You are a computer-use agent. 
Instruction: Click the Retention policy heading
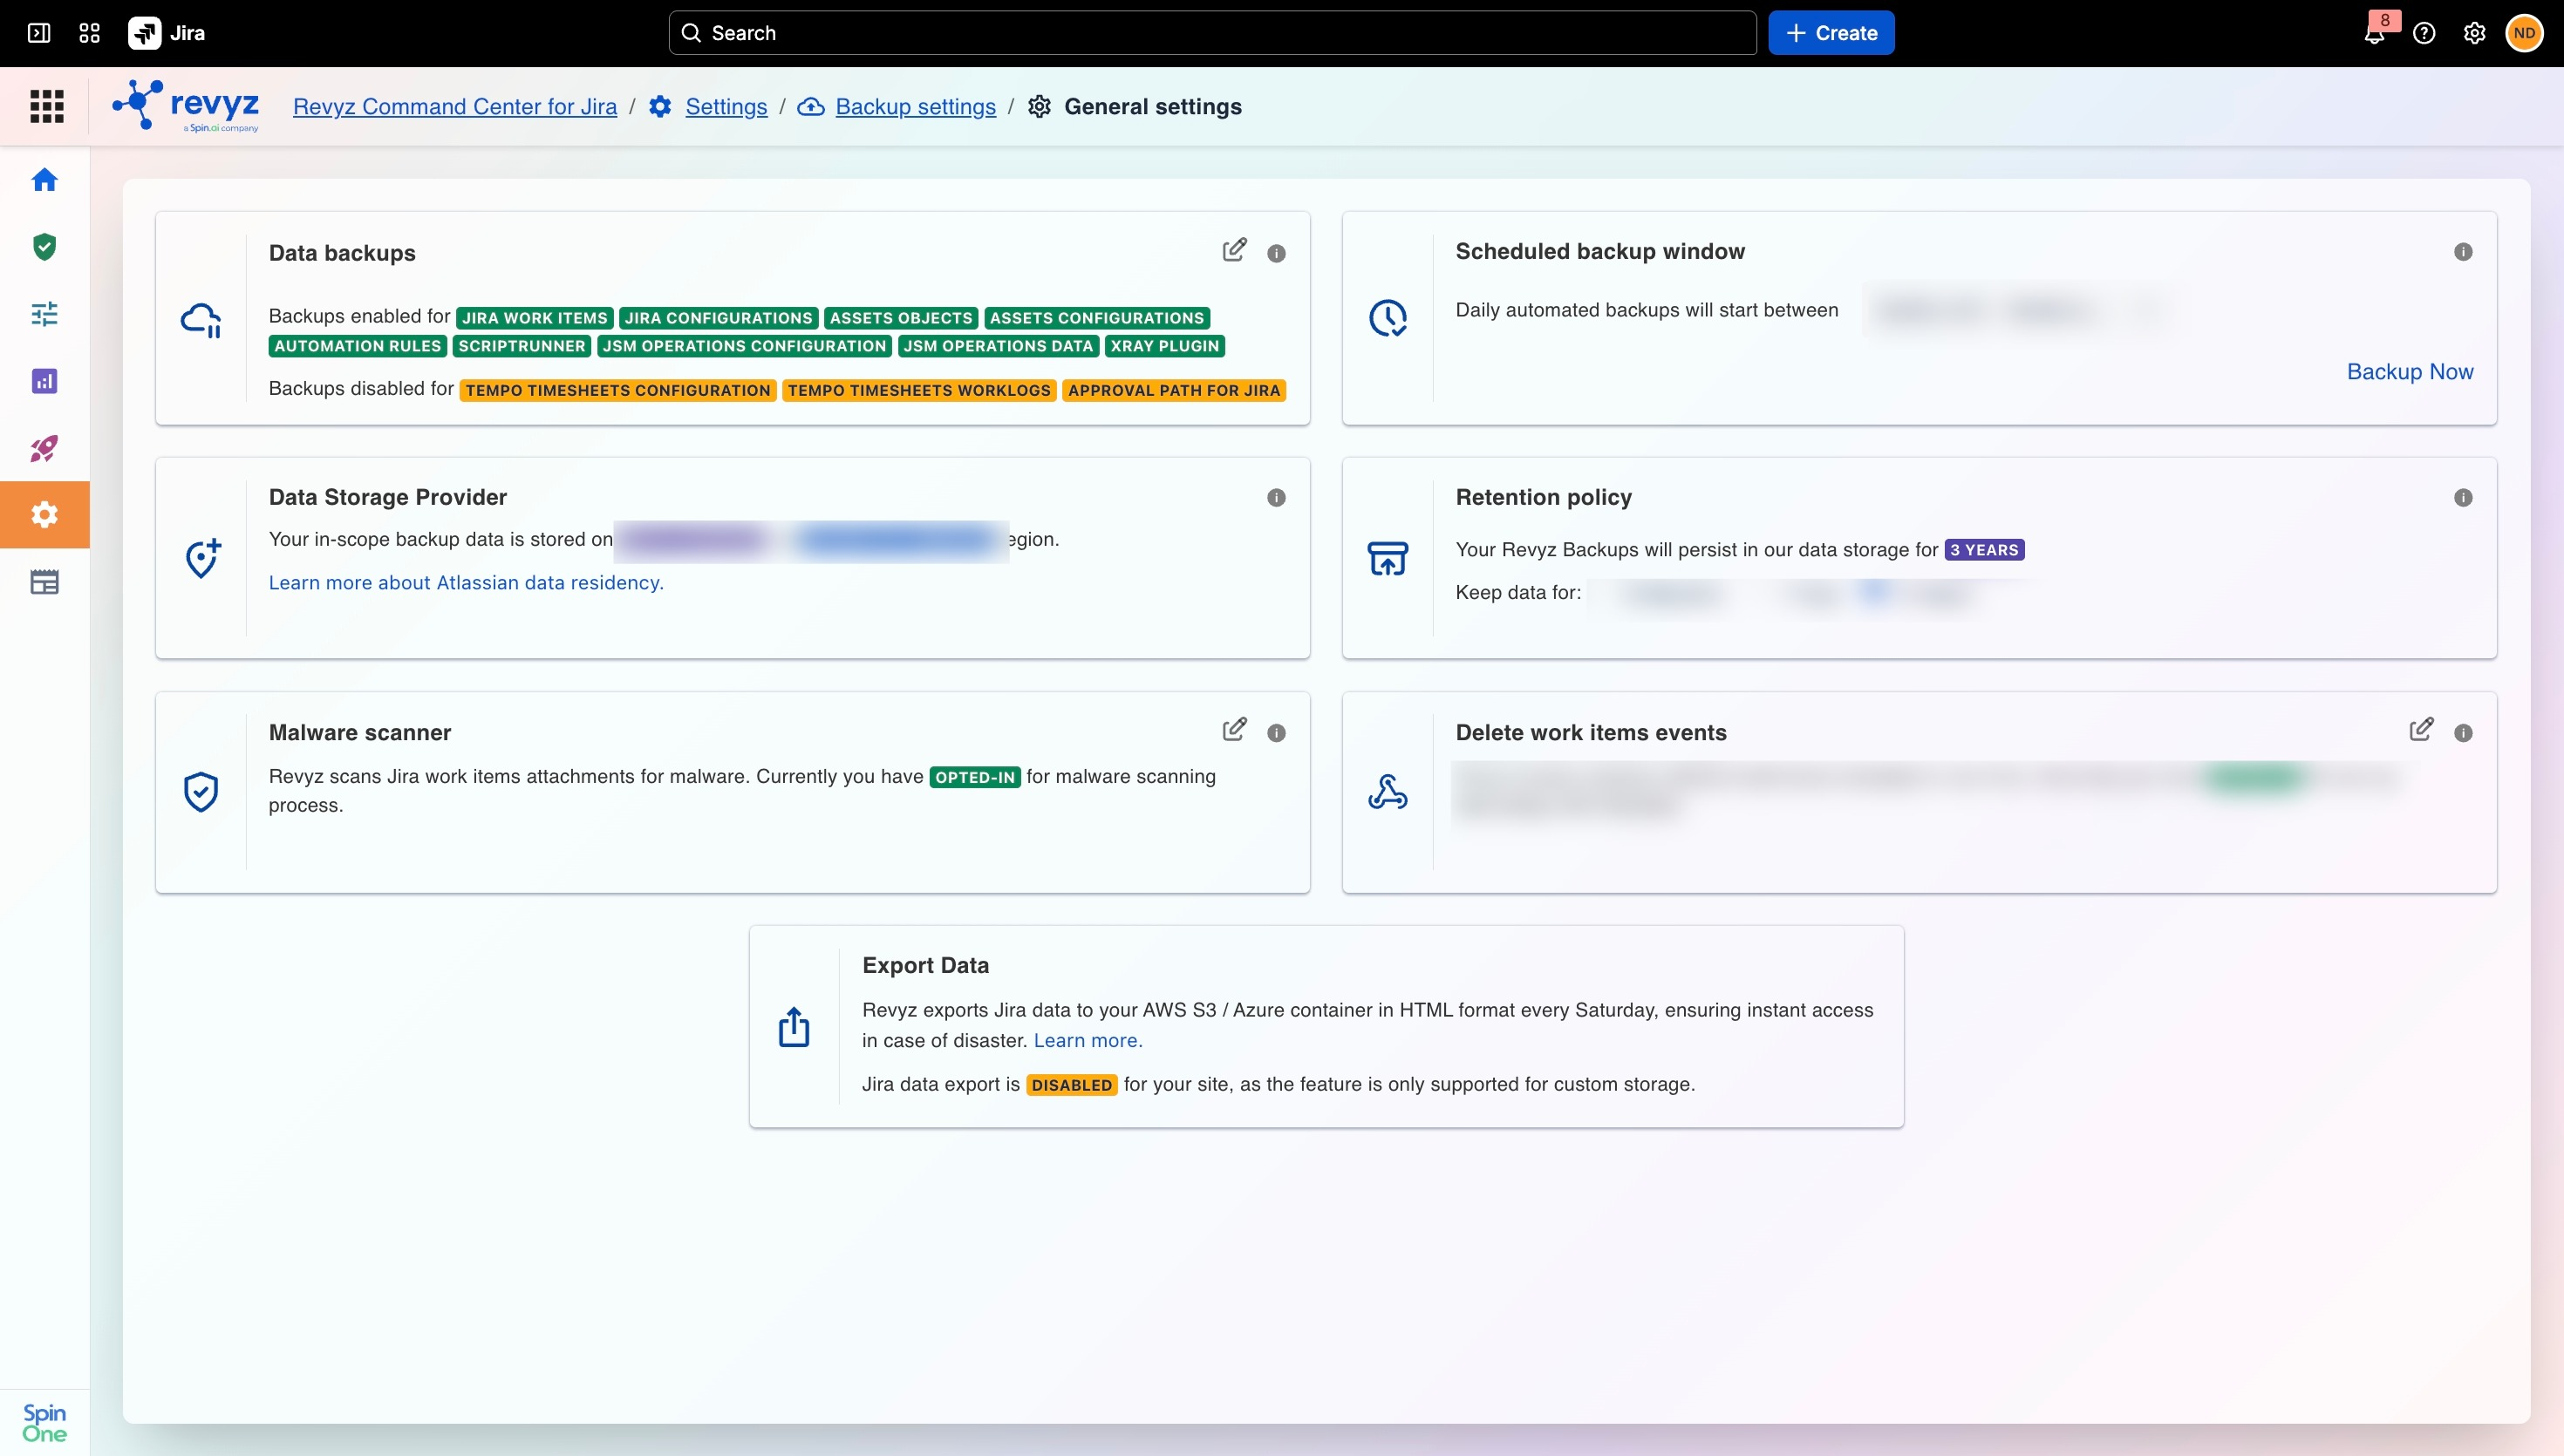pyautogui.click(x=1544, y=498)
